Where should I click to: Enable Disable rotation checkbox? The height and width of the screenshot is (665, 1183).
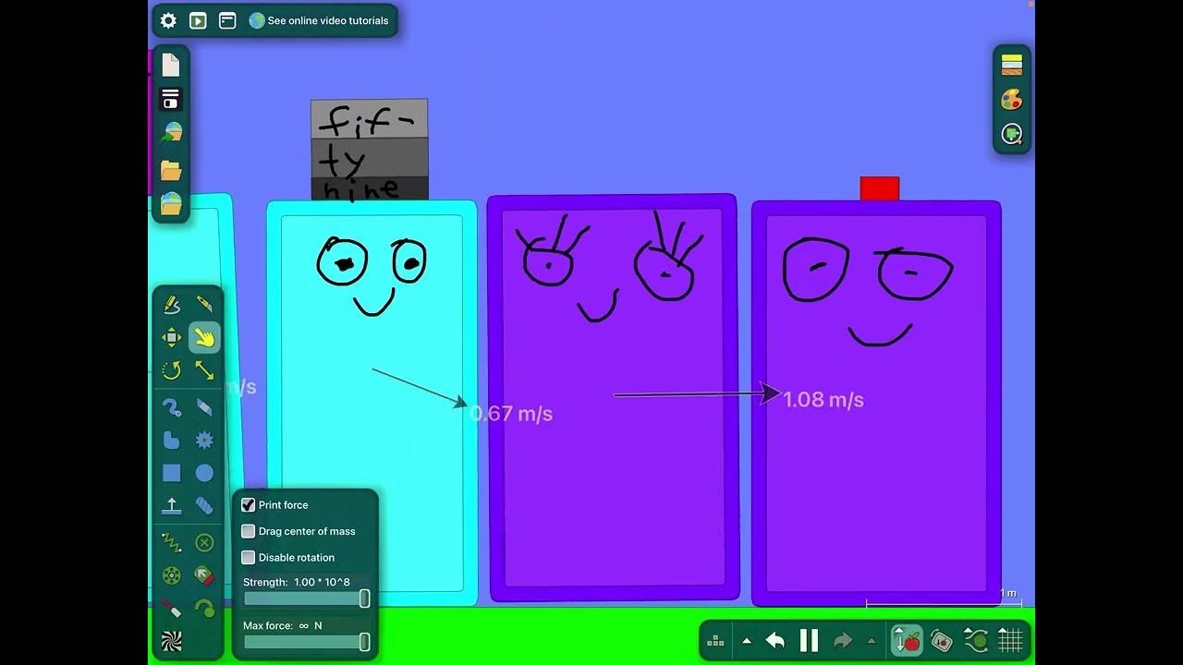(248, 557)
